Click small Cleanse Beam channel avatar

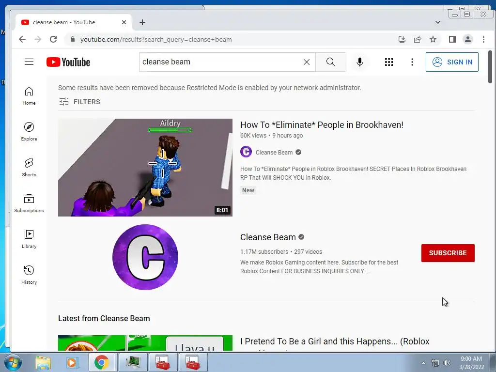pyautogui.click(x=246, y=152)
